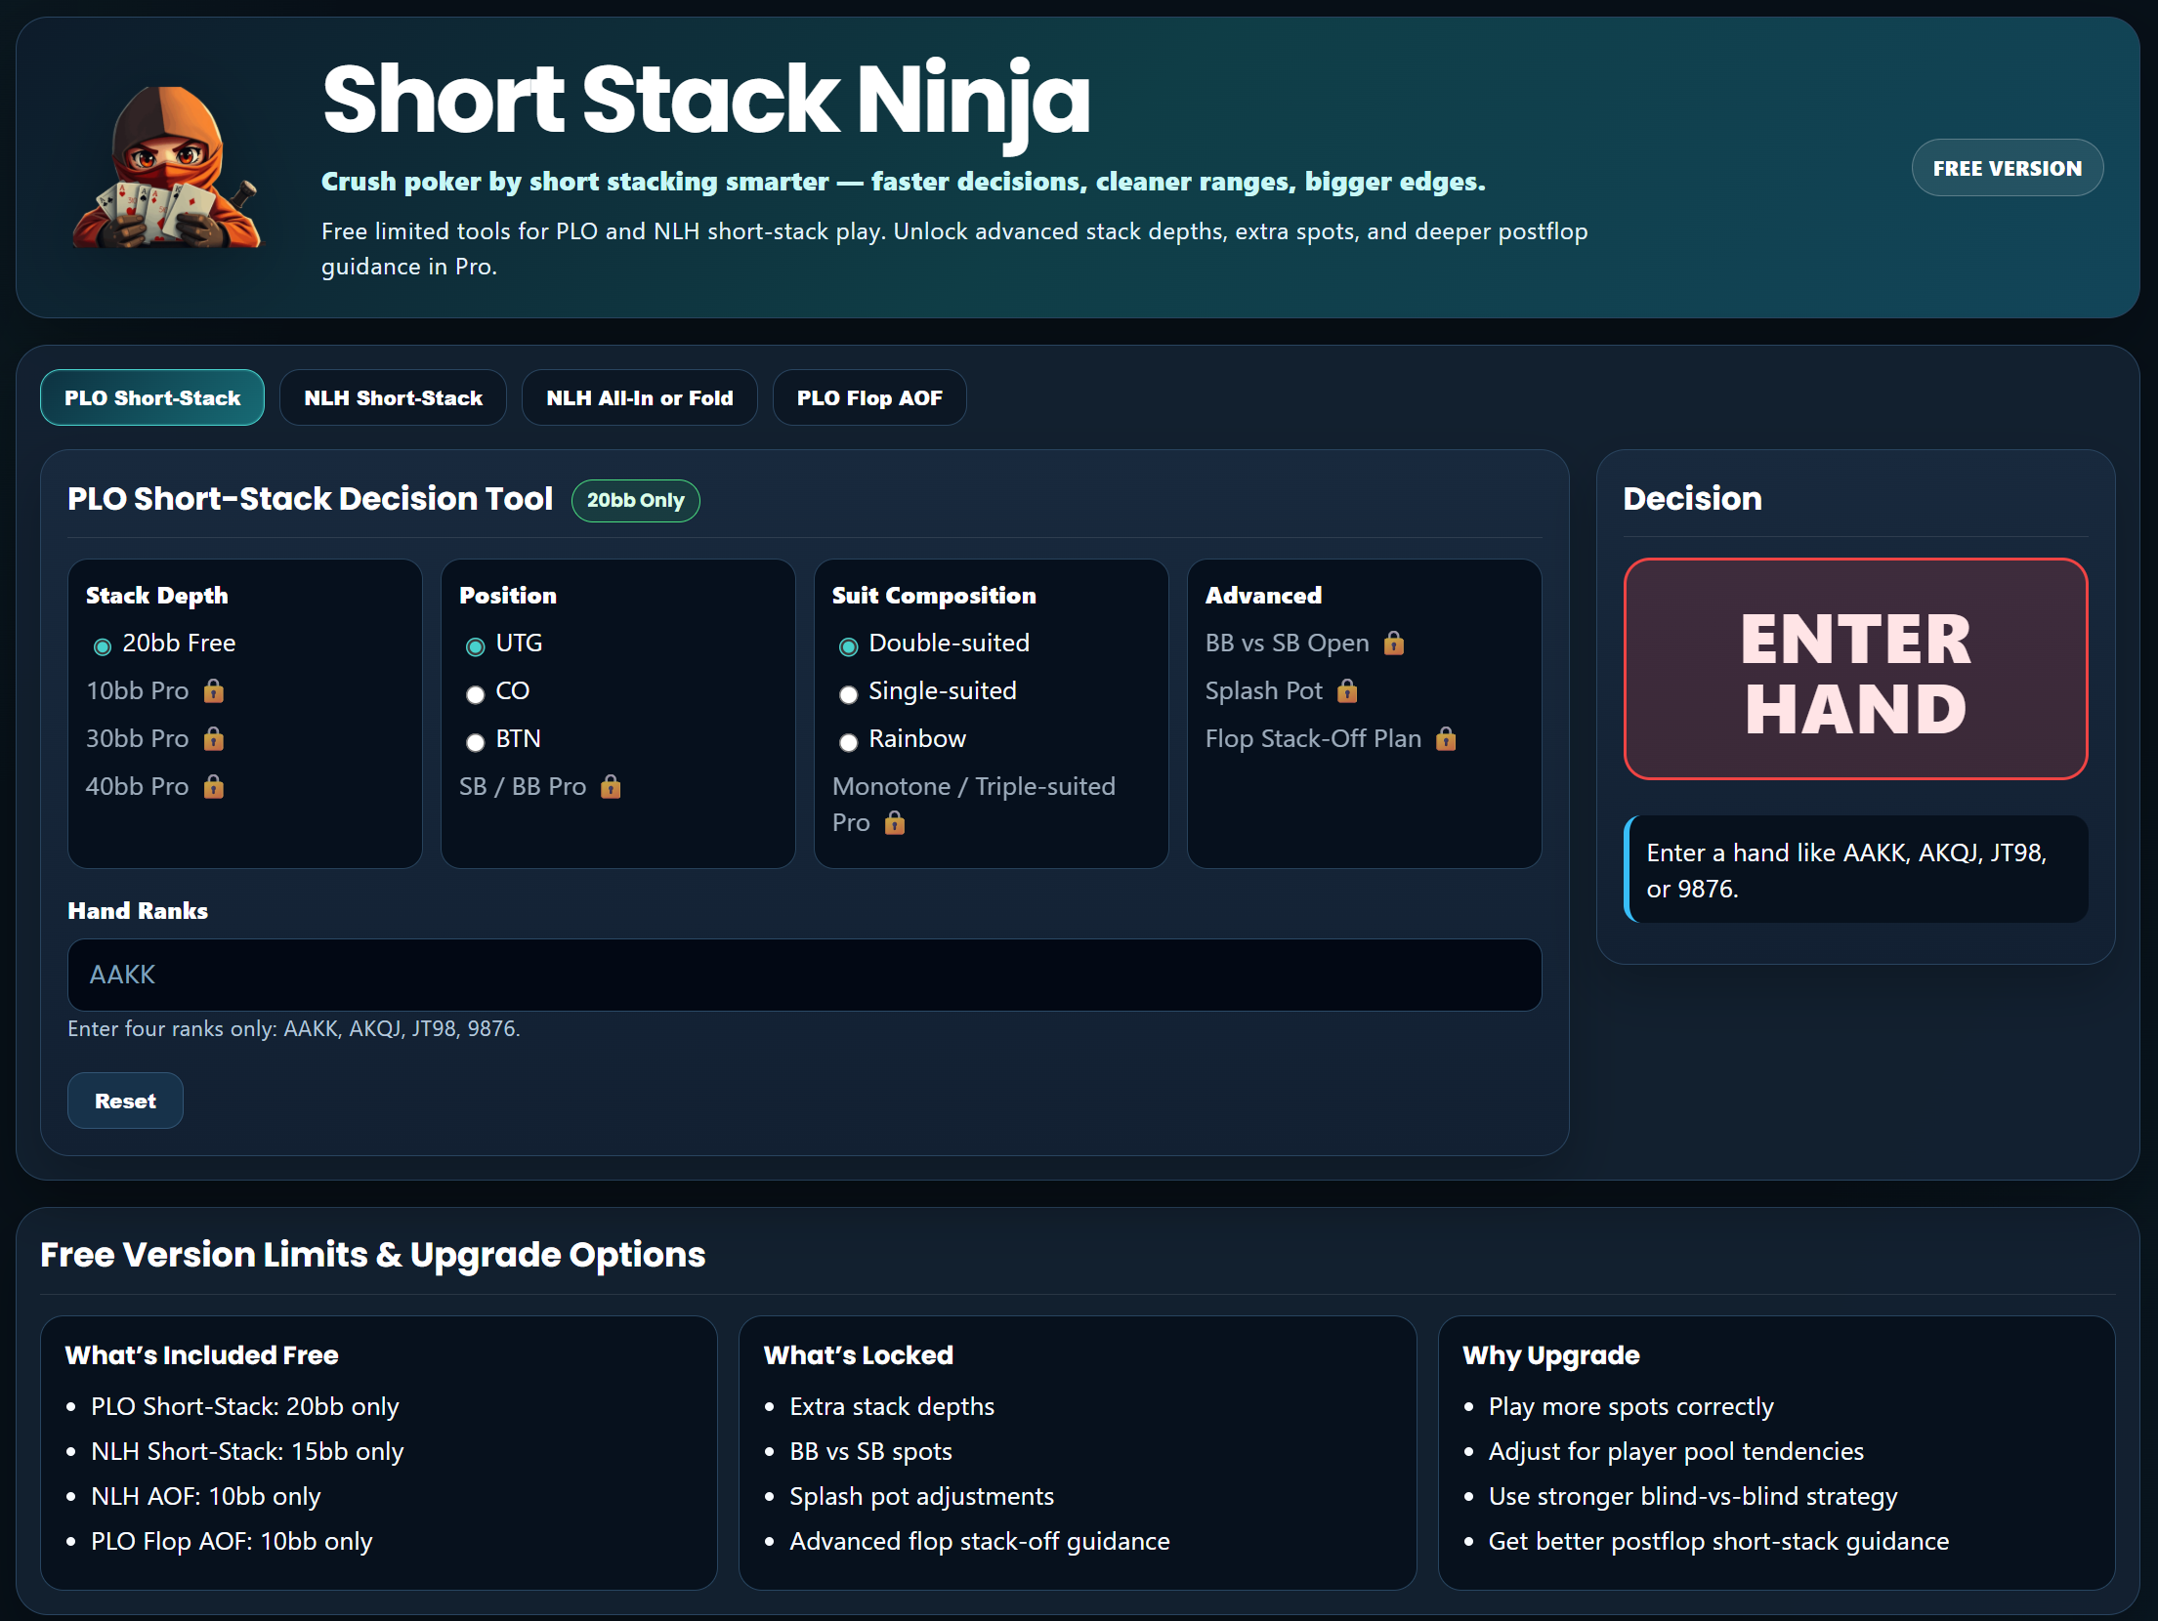This screenshot has height=1621, width=2158.
Task: Select the Rainbow suit option
Action: tap(848, 742)
